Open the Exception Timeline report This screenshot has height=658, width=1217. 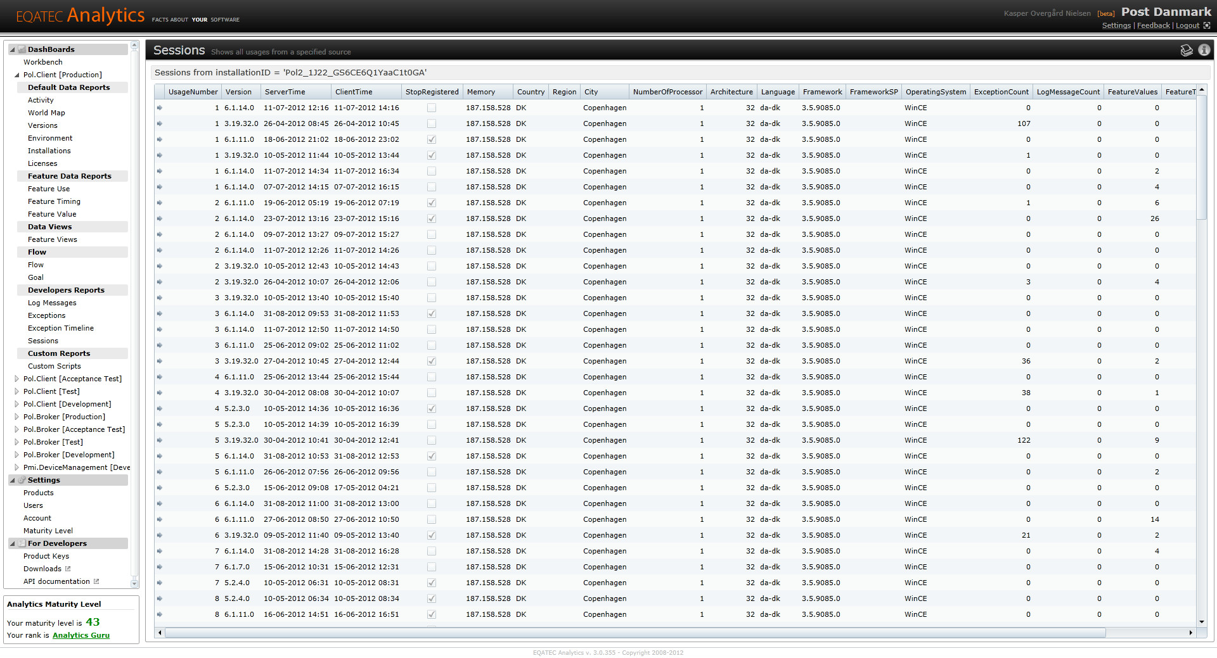61,328
